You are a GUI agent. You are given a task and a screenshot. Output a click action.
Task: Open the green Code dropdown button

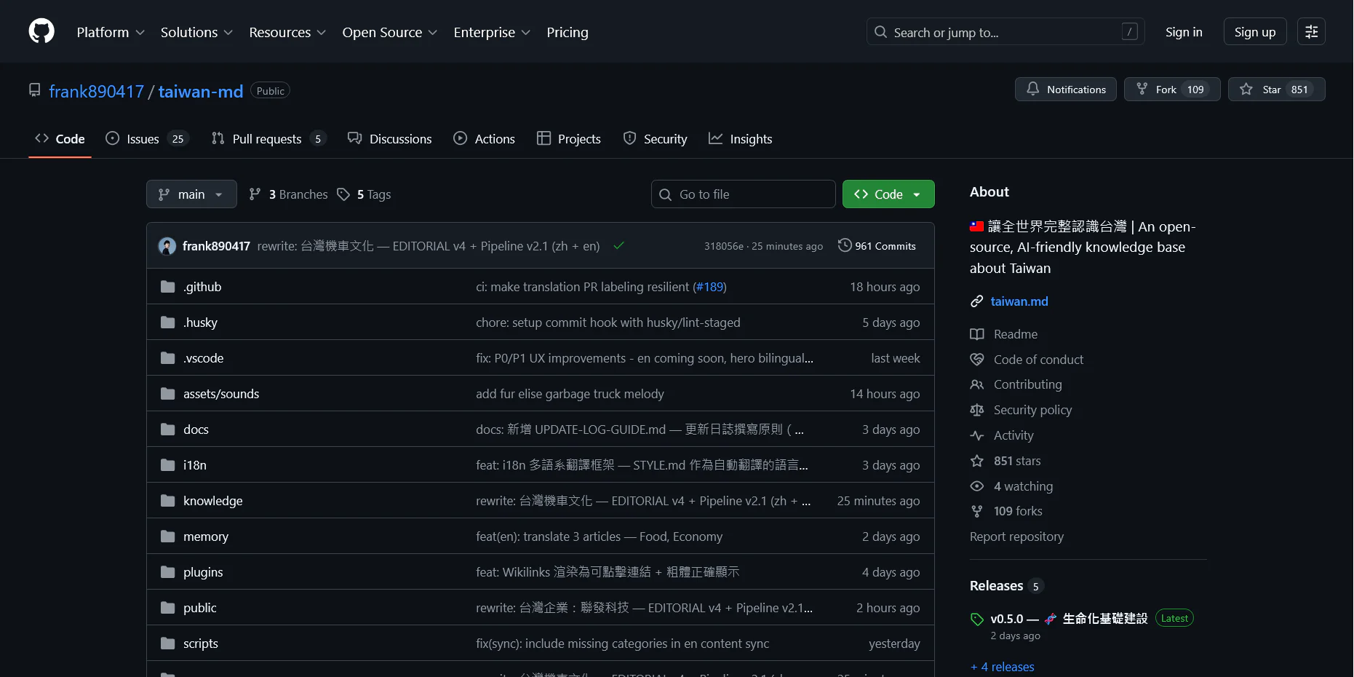click(x=888, y=194)
